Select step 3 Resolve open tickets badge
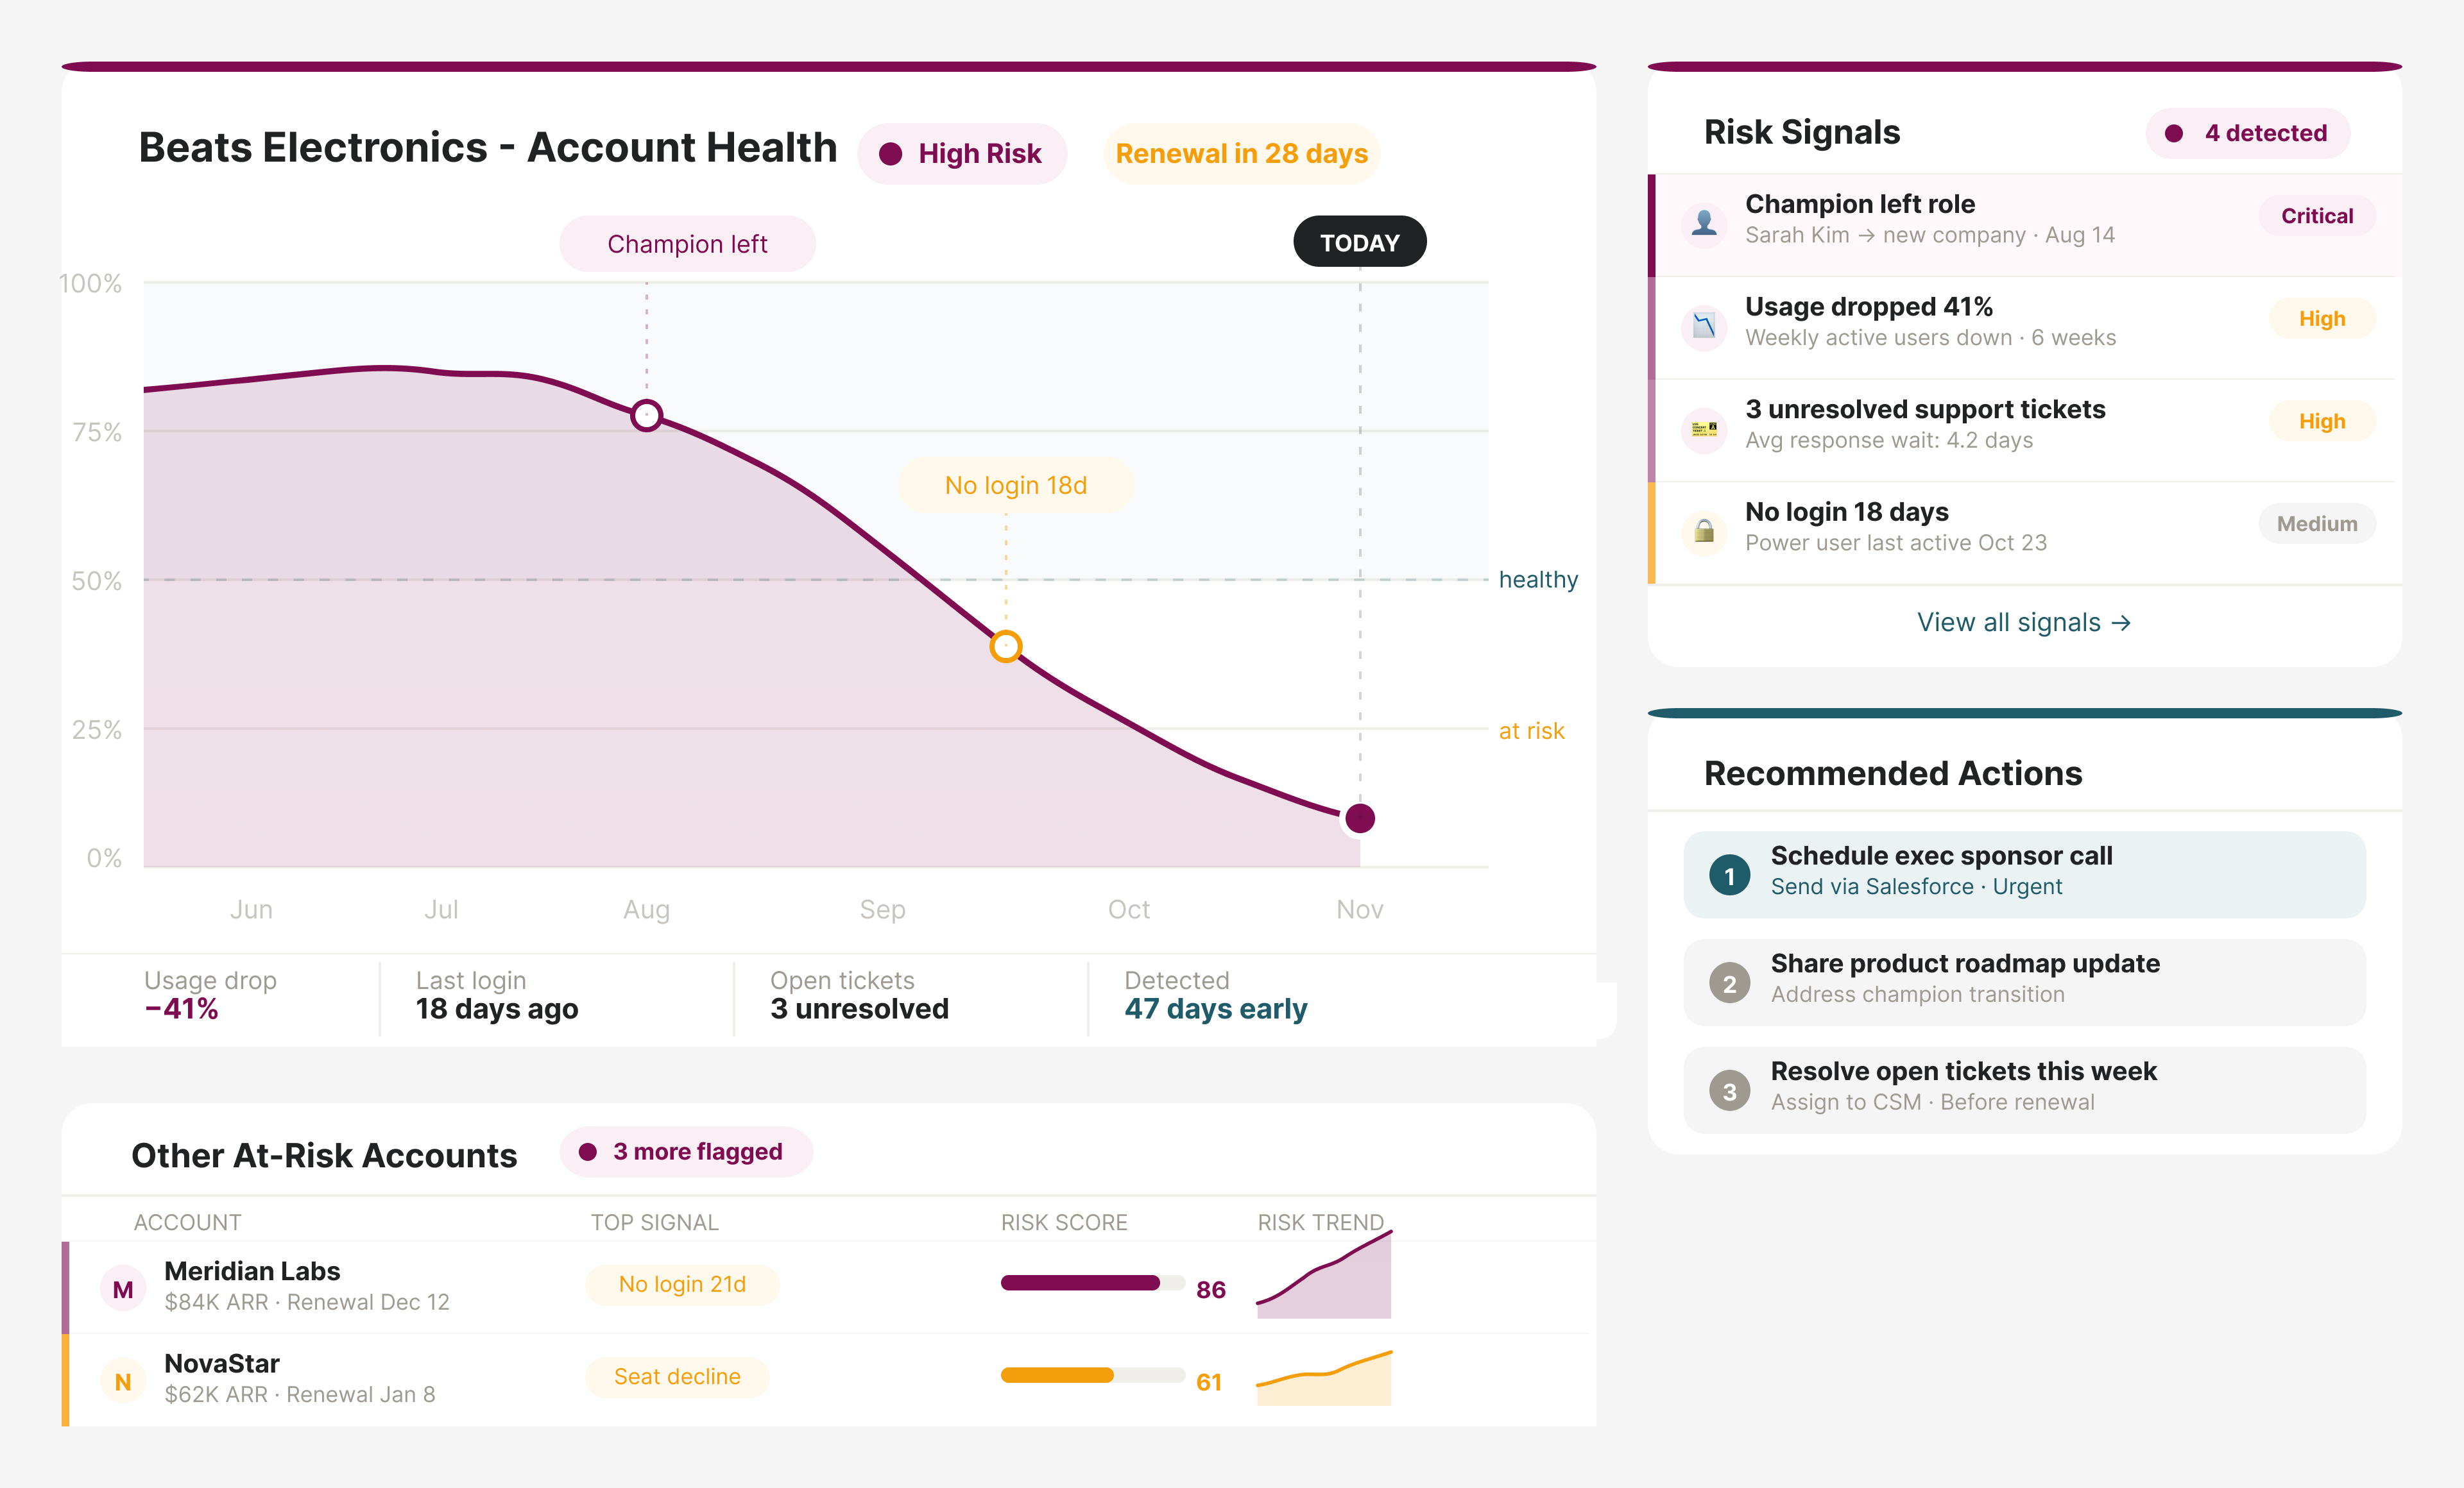Screen dimensions: 2464x1488 [x=1730, y=1089]
